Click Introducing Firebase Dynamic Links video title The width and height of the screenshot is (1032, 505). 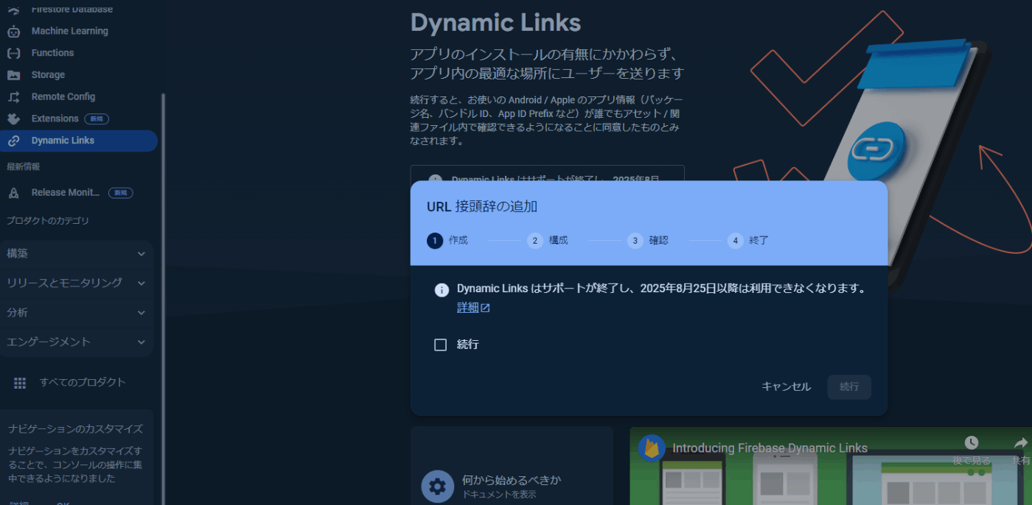point(770,448)
